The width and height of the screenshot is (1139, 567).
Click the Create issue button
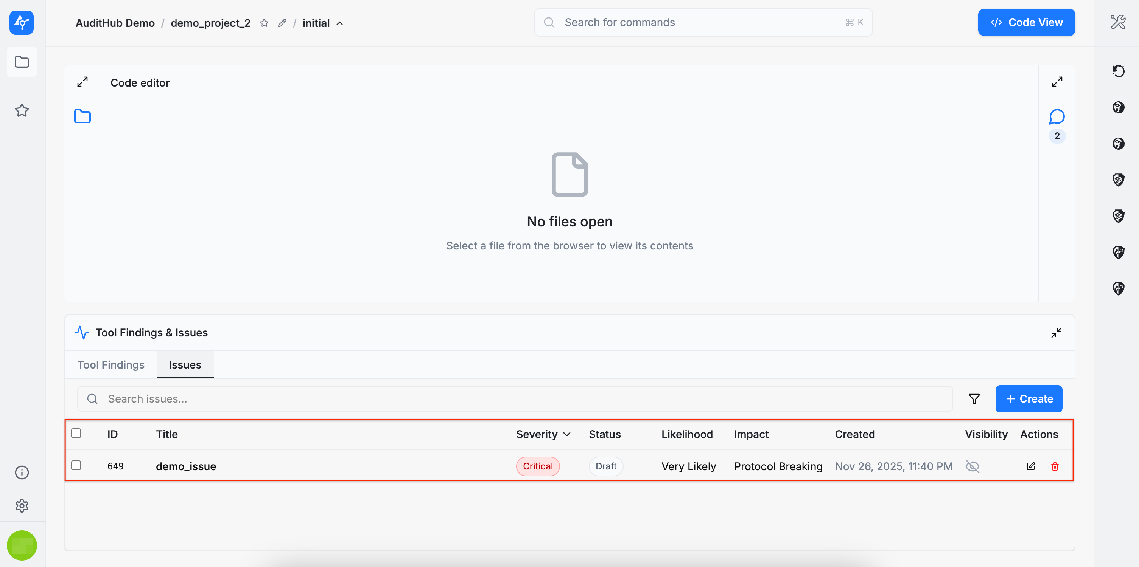click(x=1029, y=399)
